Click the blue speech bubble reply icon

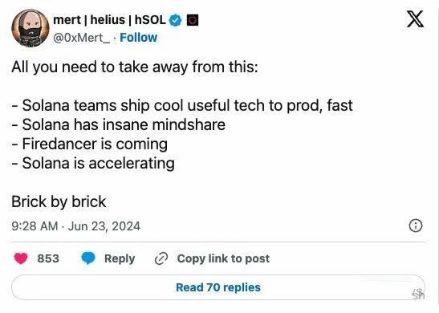pyautogui.click(x=88, y=258)
